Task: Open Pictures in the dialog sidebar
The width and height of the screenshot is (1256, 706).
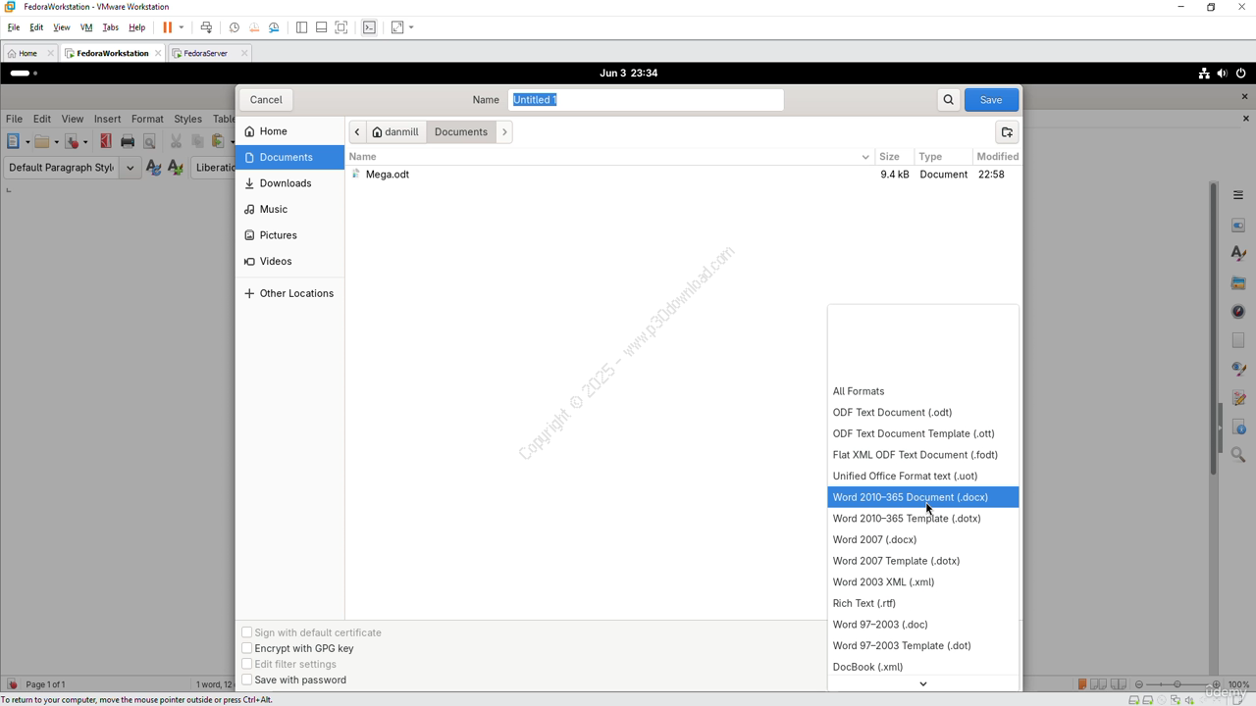Action: point(289,235)
